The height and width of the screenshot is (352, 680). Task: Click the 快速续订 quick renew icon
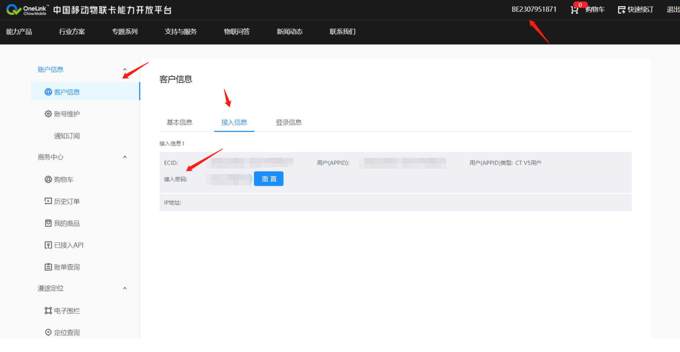tap(621, 10)
